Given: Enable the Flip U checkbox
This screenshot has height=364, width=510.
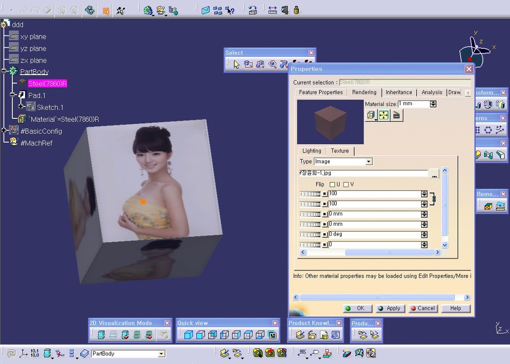Looking at the screenshot, I should 332,184.
